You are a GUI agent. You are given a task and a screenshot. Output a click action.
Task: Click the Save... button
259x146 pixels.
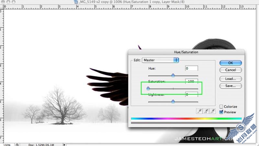pos(231,86)
